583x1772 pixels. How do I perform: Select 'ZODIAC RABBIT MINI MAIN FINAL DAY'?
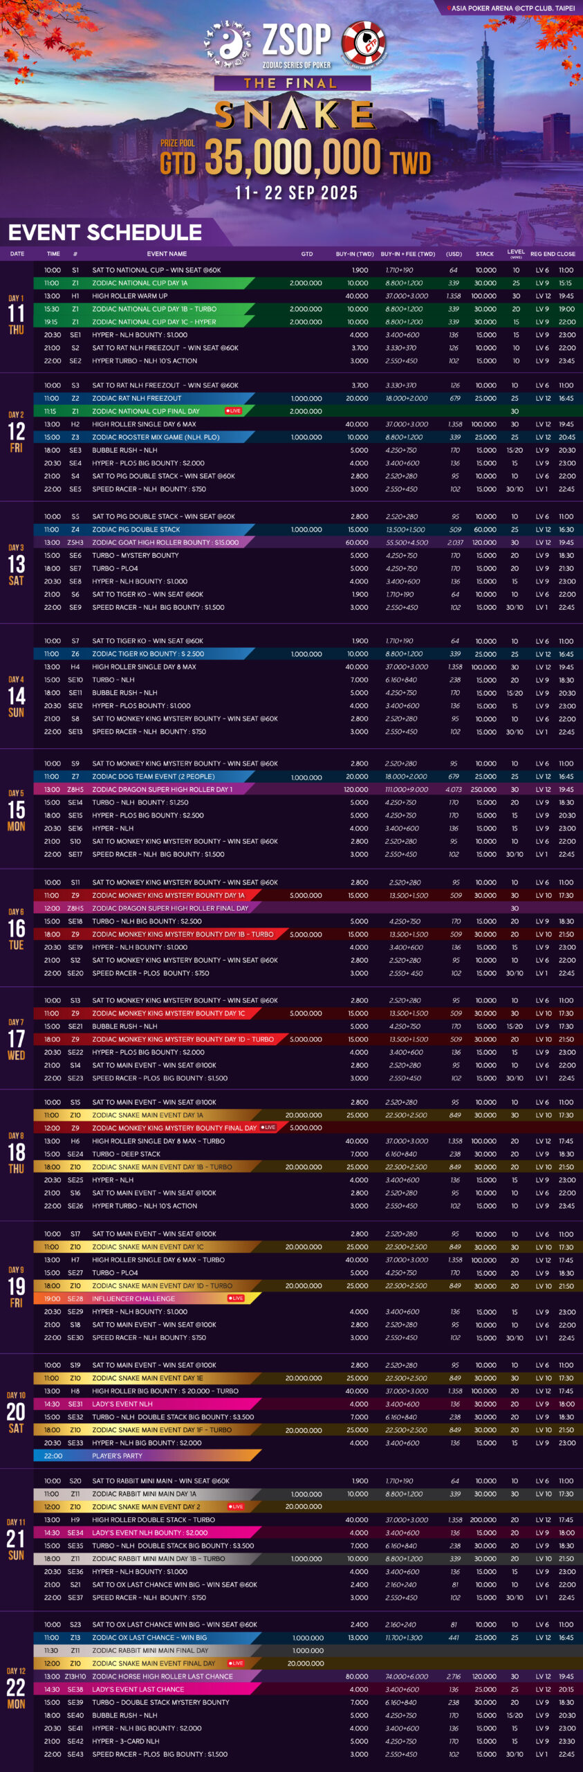coord(150,1651)
